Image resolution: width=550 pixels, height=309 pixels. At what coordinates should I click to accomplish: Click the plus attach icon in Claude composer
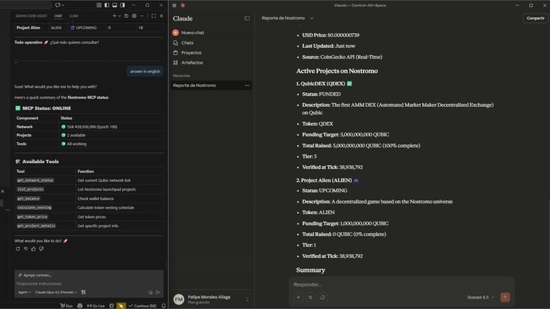[298, 298]
